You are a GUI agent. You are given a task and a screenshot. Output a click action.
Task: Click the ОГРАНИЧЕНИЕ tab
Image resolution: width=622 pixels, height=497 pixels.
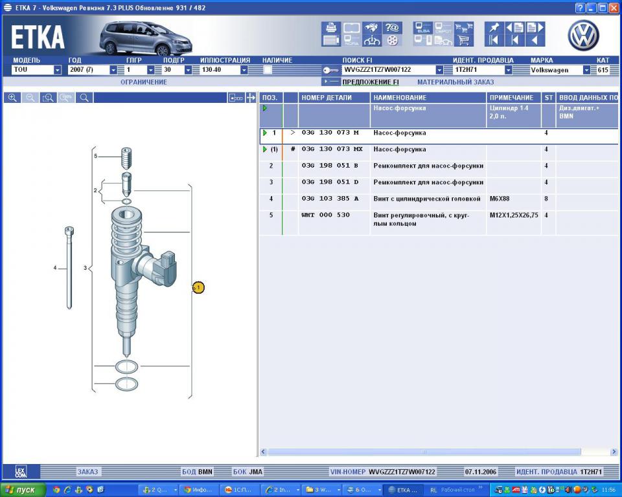[144, 82]
